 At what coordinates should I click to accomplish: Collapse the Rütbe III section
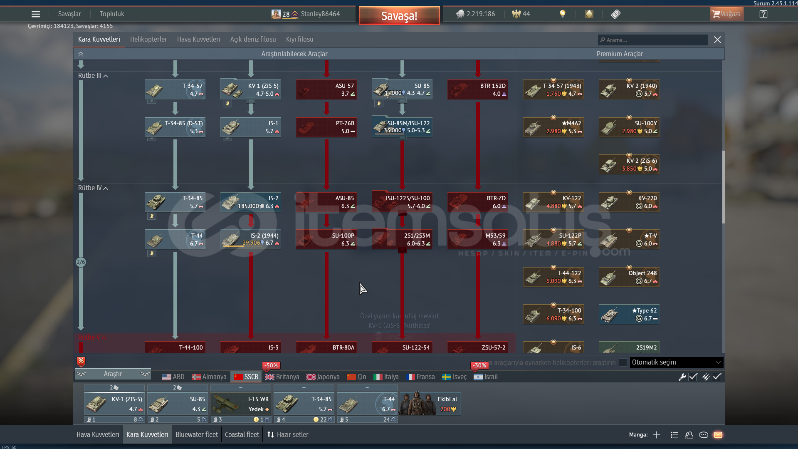(x=93, y=76)
